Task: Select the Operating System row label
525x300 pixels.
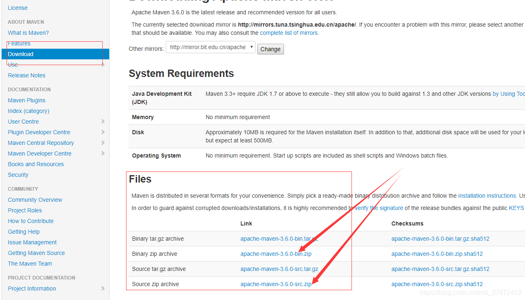Action: point(156,156)
